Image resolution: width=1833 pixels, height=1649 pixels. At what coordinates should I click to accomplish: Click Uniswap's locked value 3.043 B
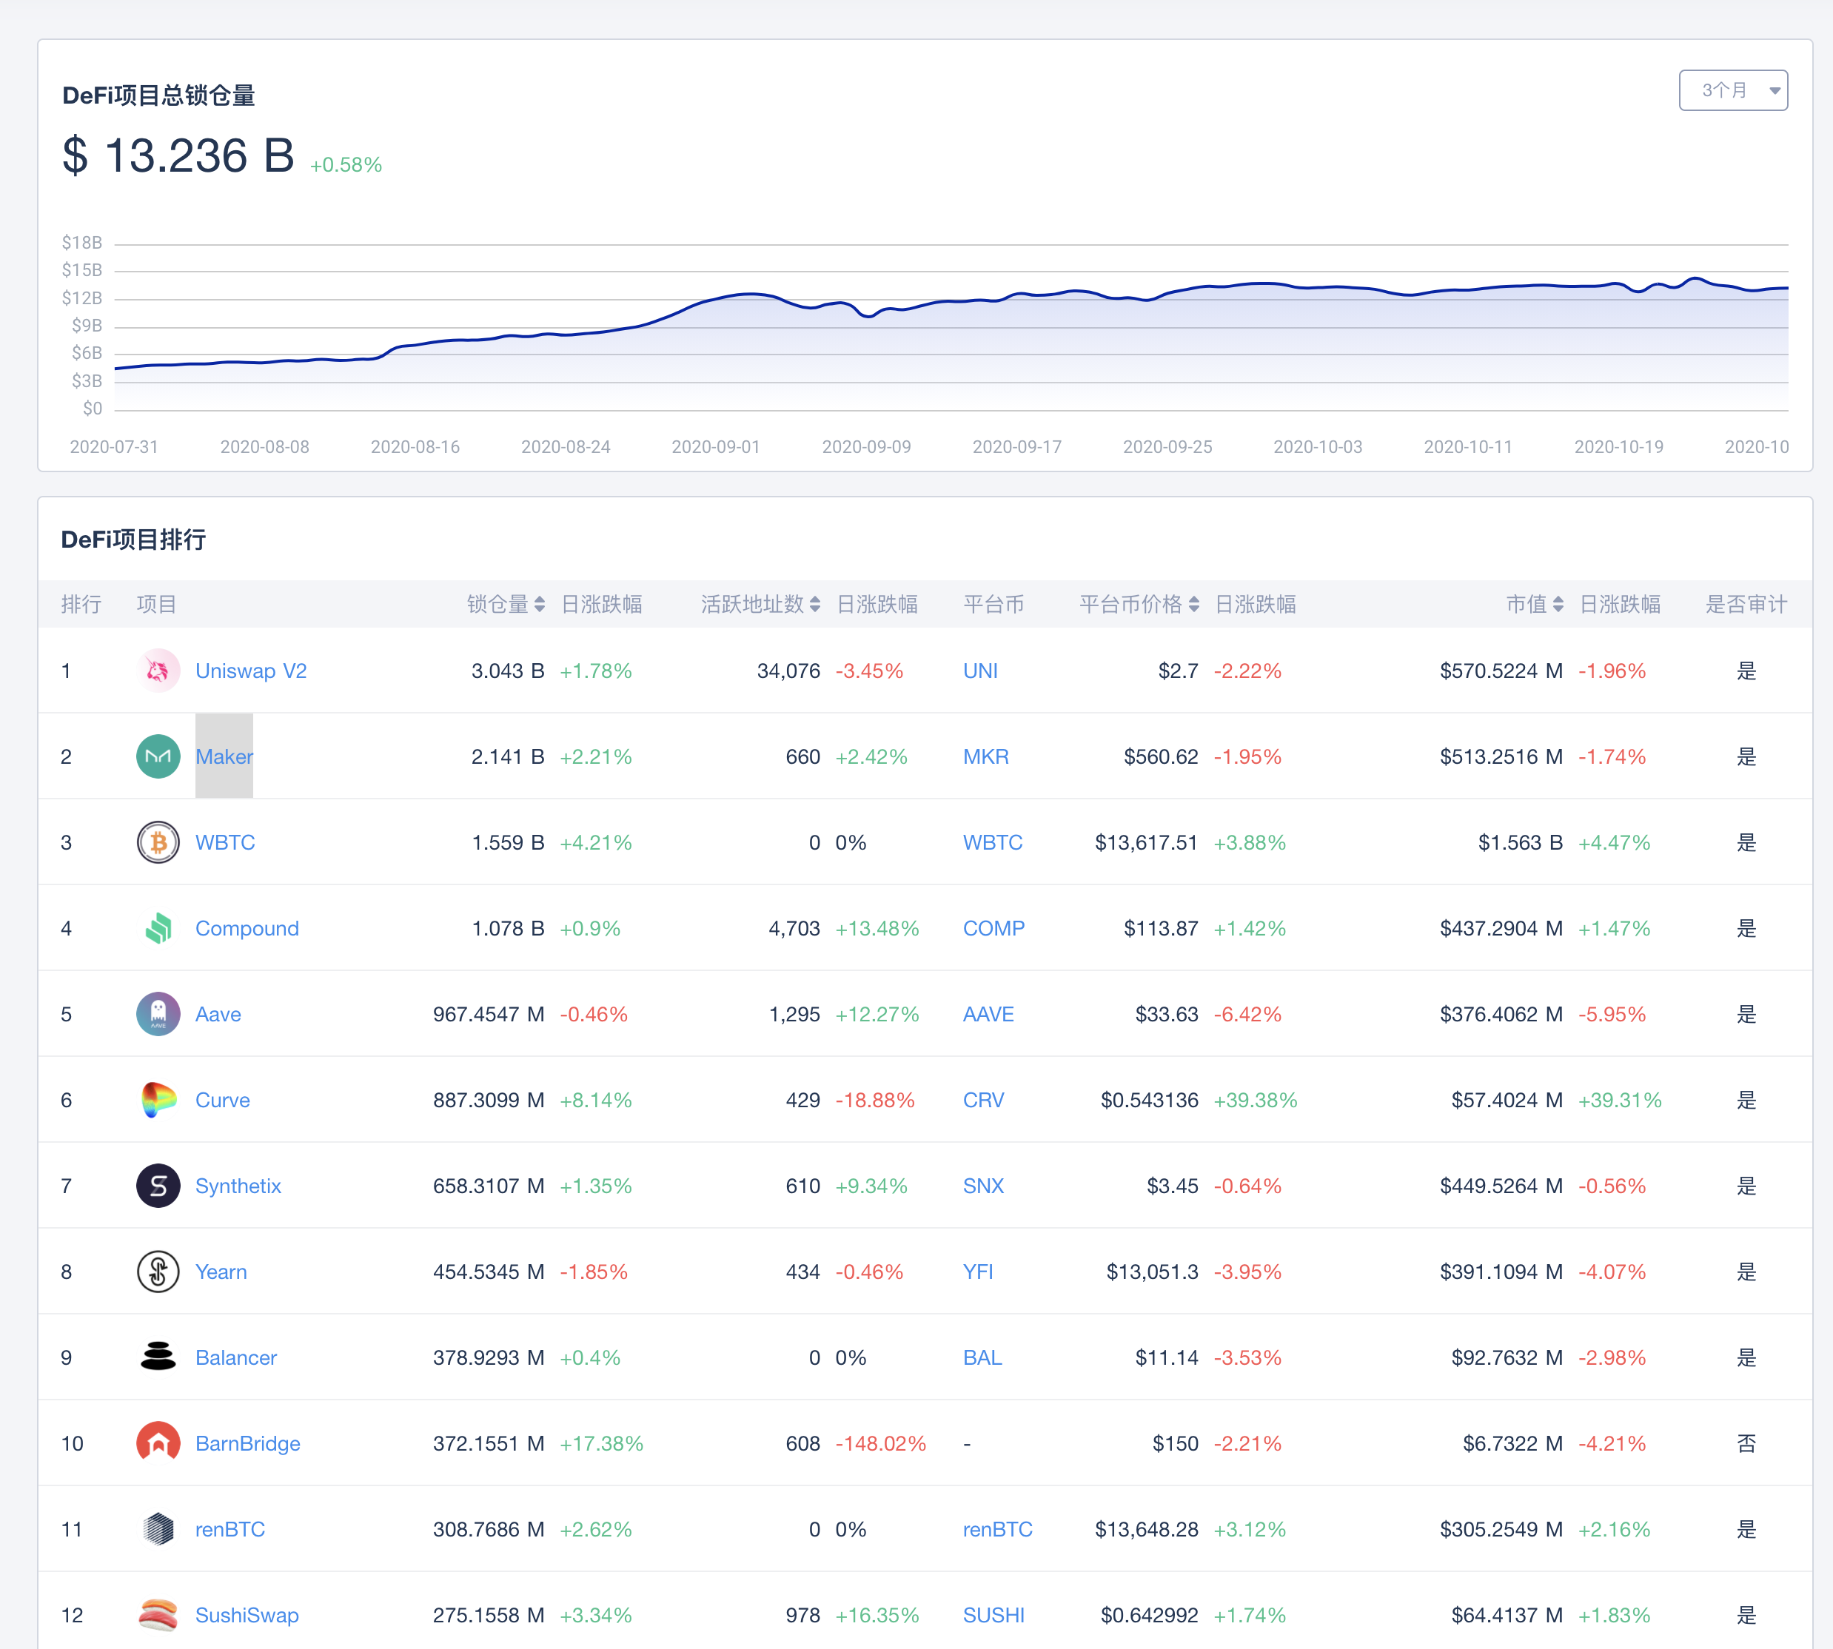point(509,671)
